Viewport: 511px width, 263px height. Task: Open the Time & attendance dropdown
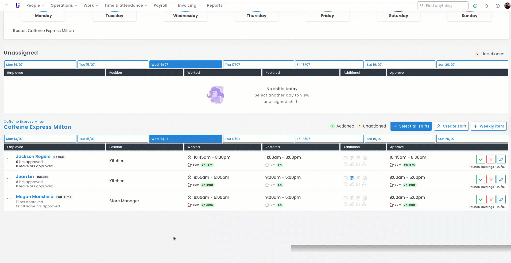pos(126,5)
